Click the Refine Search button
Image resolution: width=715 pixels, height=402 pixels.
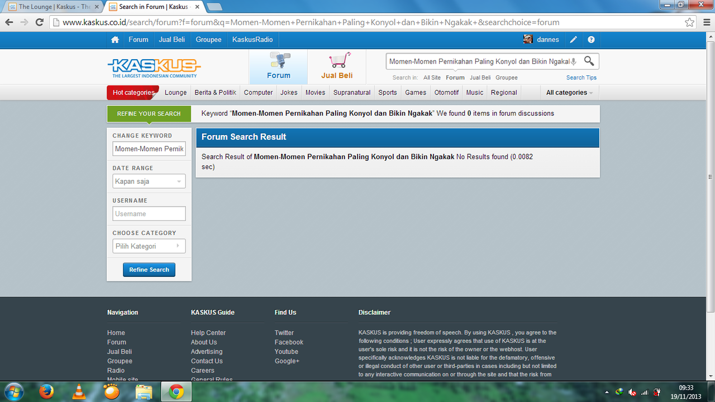(x=149, y=270)
